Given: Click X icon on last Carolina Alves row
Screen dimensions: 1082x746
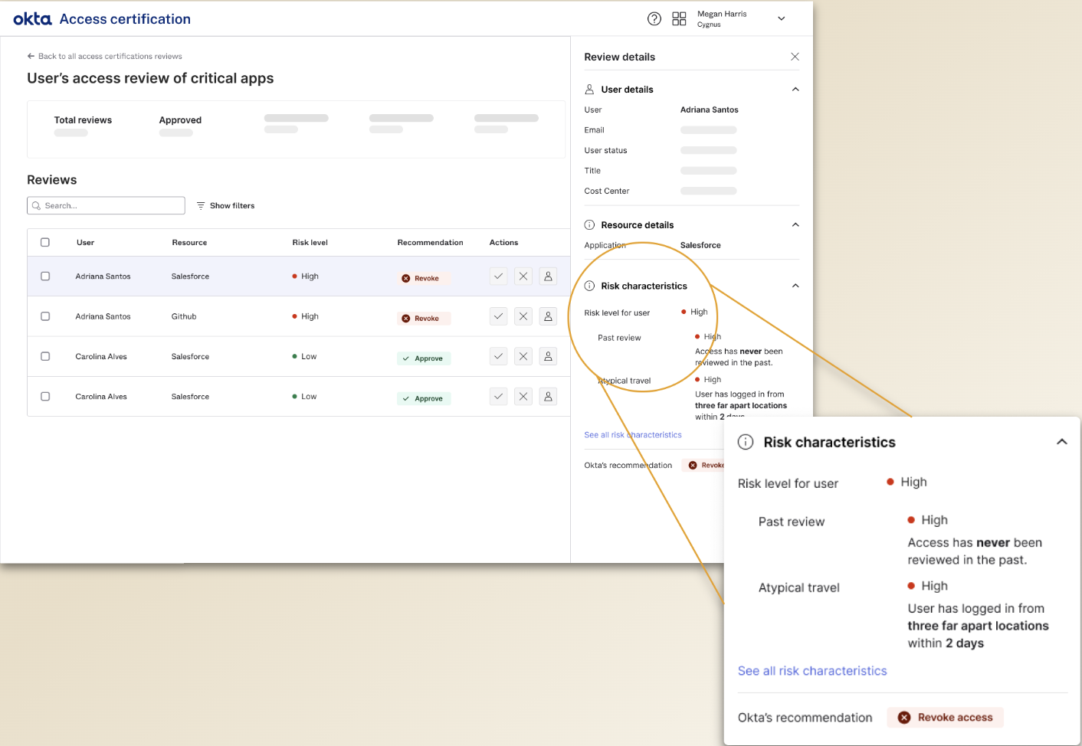Looking at the screenshot, I should click(x=523, y=397).
